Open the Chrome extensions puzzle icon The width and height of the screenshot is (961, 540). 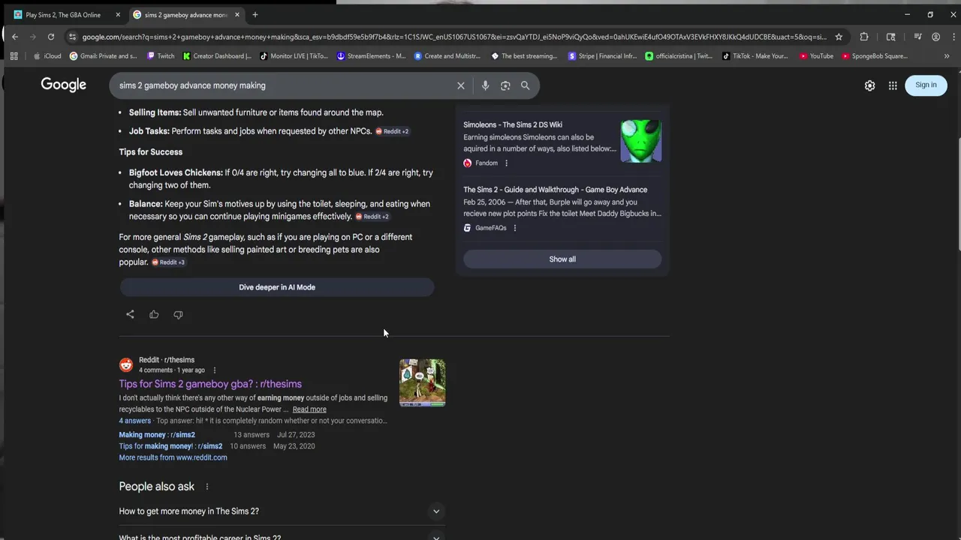[x=864, y=37]
